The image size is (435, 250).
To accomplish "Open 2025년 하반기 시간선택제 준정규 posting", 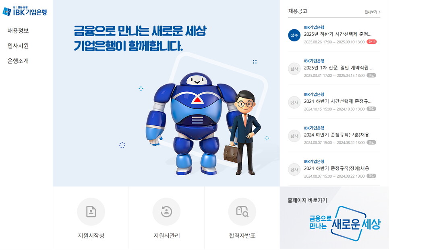I will click(x=338, y=34).
